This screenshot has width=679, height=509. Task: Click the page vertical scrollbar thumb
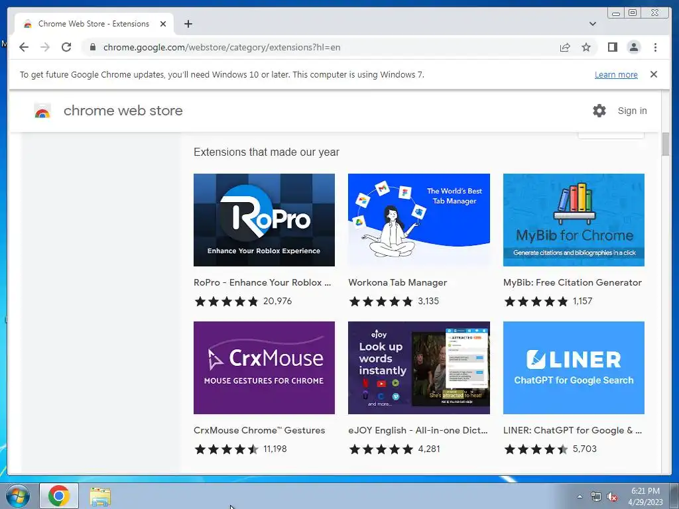click(x=665, y=144)
